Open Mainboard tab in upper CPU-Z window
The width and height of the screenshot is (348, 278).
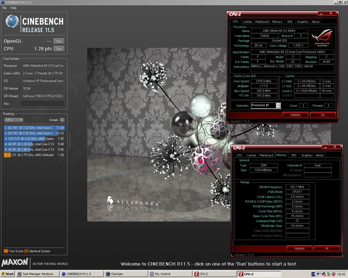(x=262, y=22)
